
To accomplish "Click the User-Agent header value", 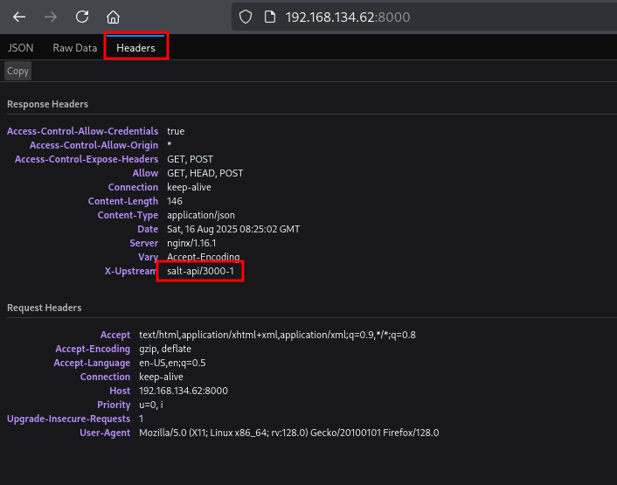I will tap(288, 433).
